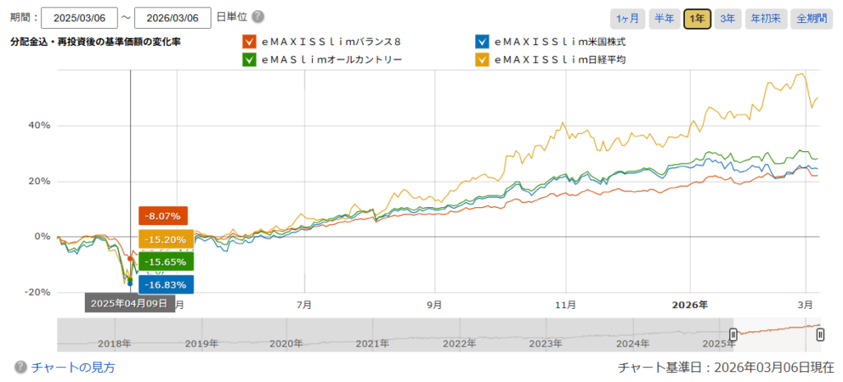
Task: Click the 2025年04月09日 date marker label
Action: click(x=129, y=303)
